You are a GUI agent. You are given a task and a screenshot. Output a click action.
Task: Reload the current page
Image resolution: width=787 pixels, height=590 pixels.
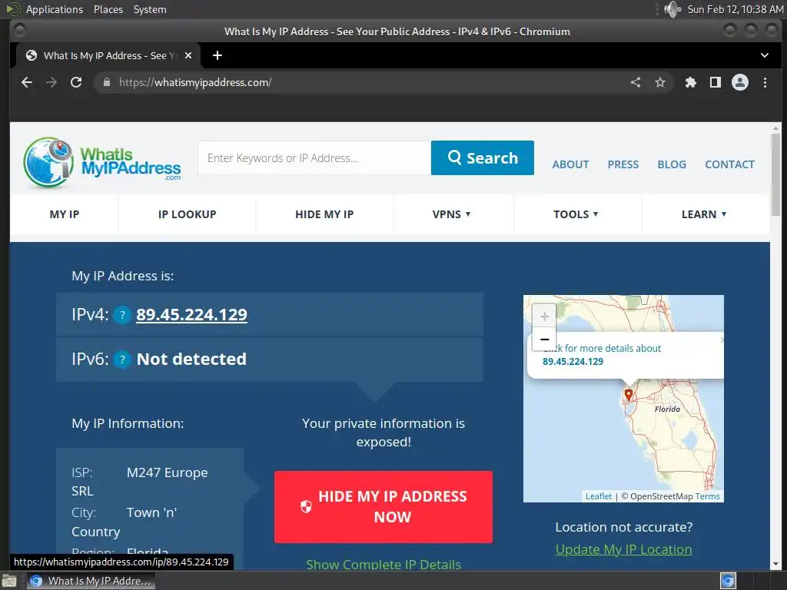tap(76, 82)
